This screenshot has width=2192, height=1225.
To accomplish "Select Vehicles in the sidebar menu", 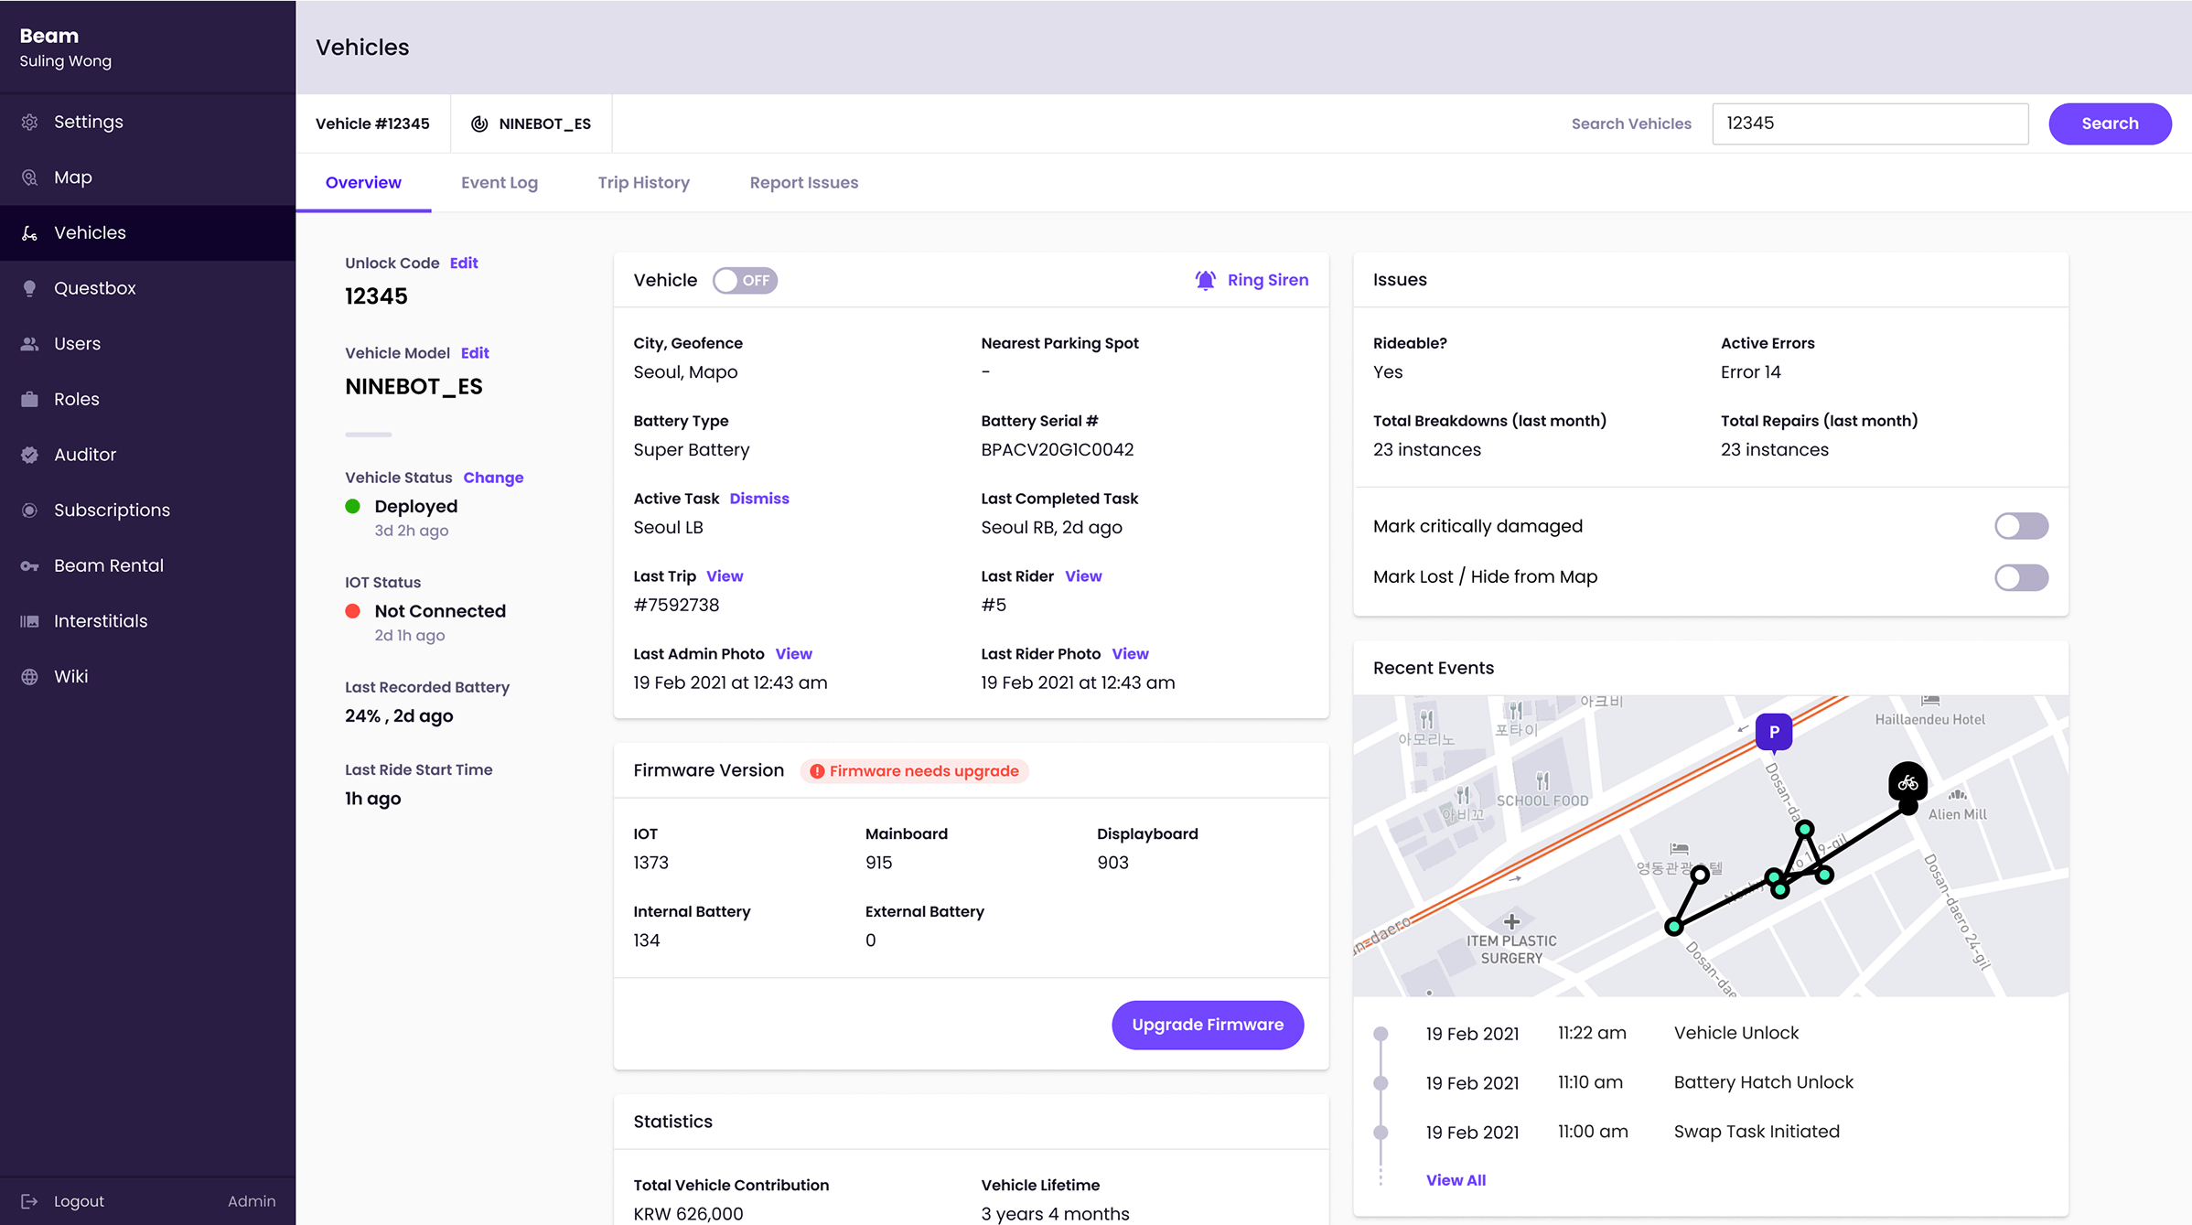I will coord(147,233).
